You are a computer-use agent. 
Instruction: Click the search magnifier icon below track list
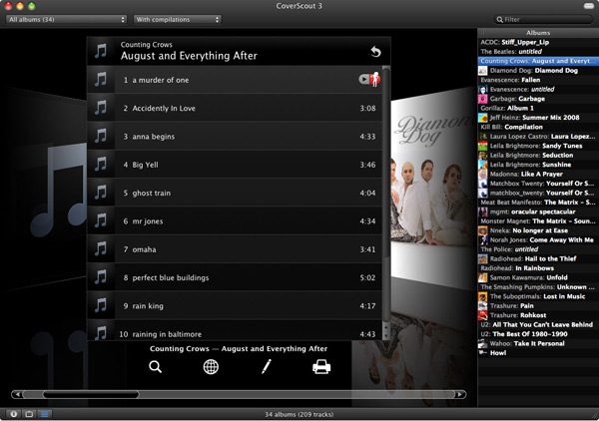(x=155, y=367)
